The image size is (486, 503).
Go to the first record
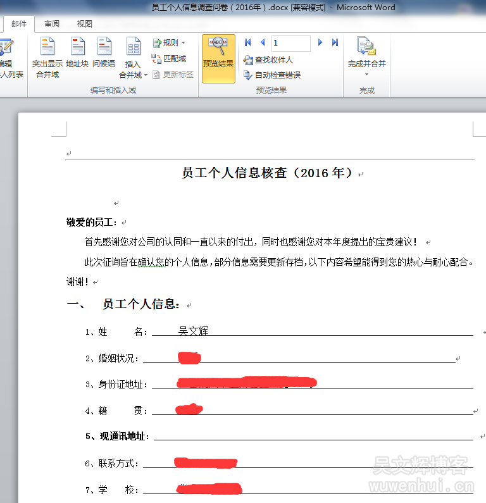click(247, 42)
